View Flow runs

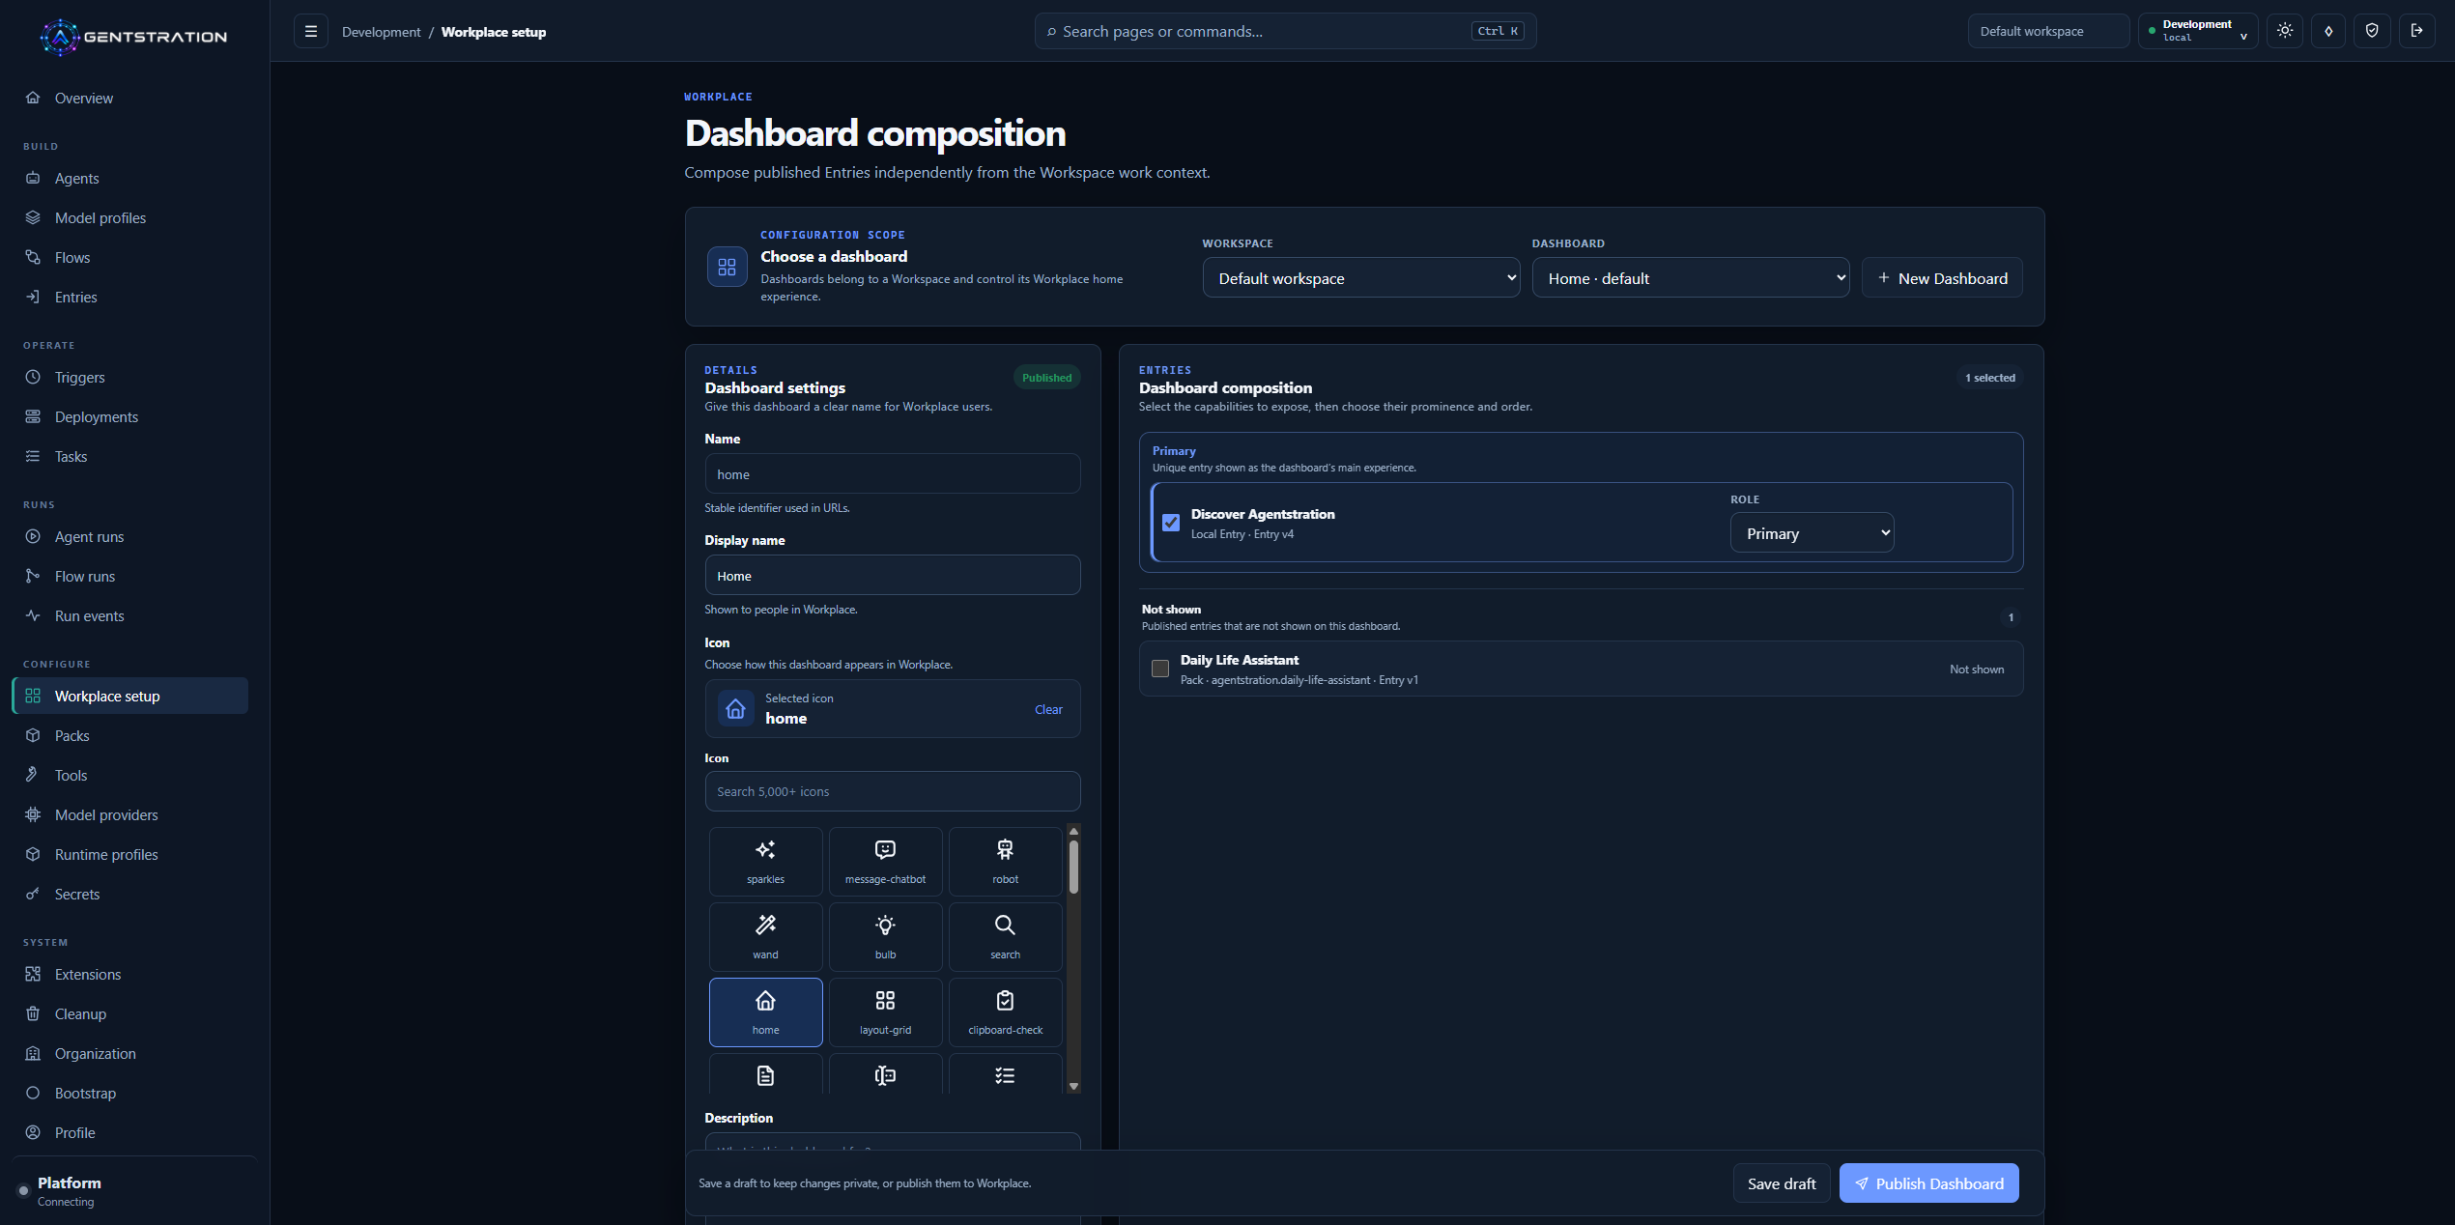point(129,576)
